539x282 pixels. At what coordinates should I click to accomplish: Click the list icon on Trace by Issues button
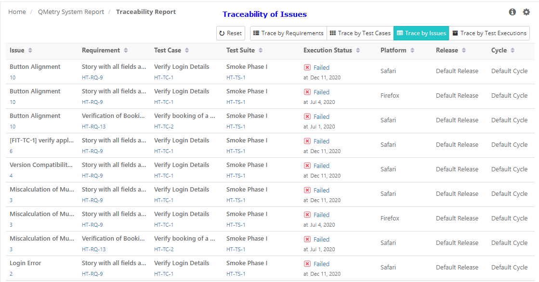[400, 33]
